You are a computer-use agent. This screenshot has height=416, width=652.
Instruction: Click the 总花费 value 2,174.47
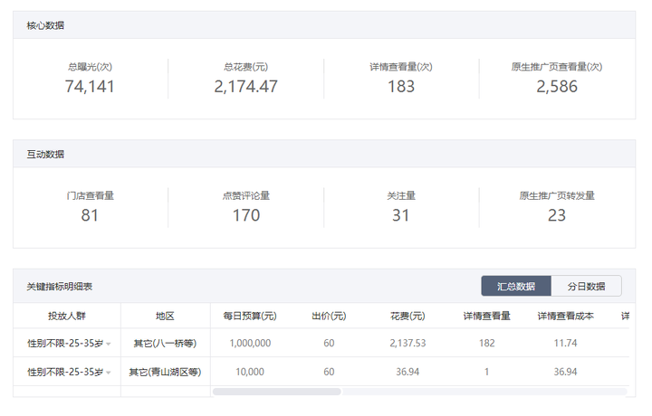click(x=245, y=87)
